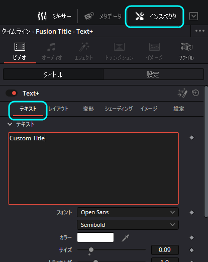Screen dimensions: 208x262
Task: Toggle the Text+ enable switch
Action: (x=12, y=93)
